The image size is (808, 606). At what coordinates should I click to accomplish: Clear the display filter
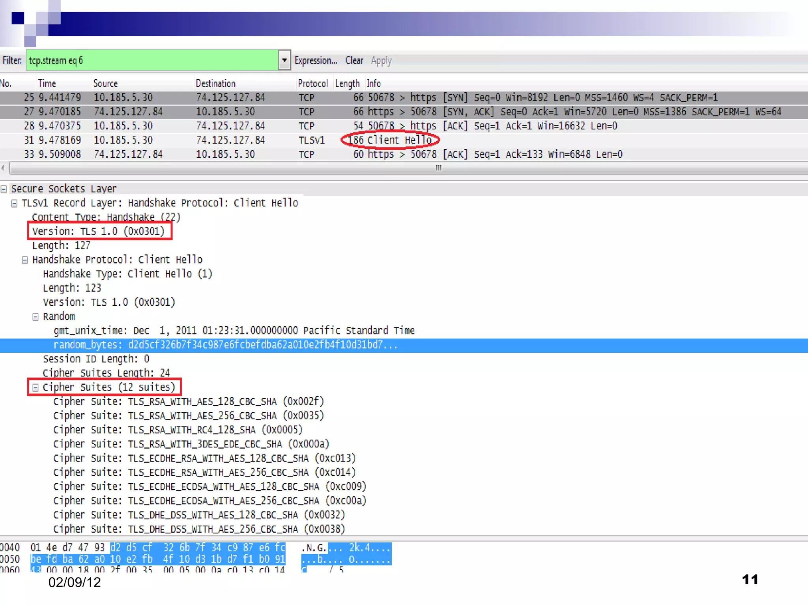[354, 60]
